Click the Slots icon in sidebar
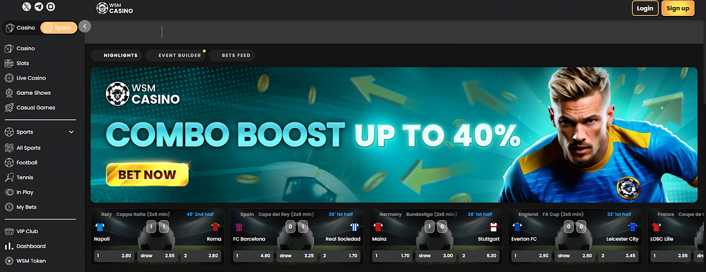 click(x=9, y=63)
